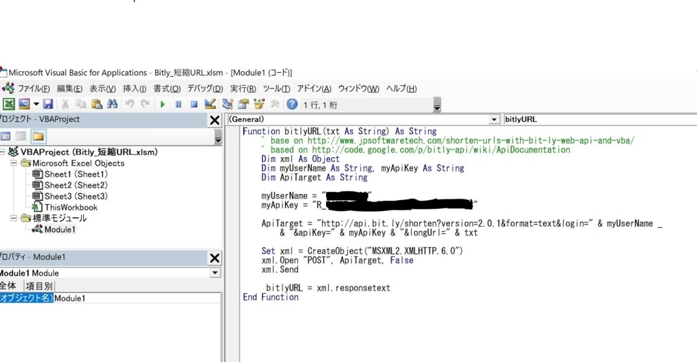697x362 pixels.
Task: Click the Undo arrow icon
Action: (x=129, y=104)
